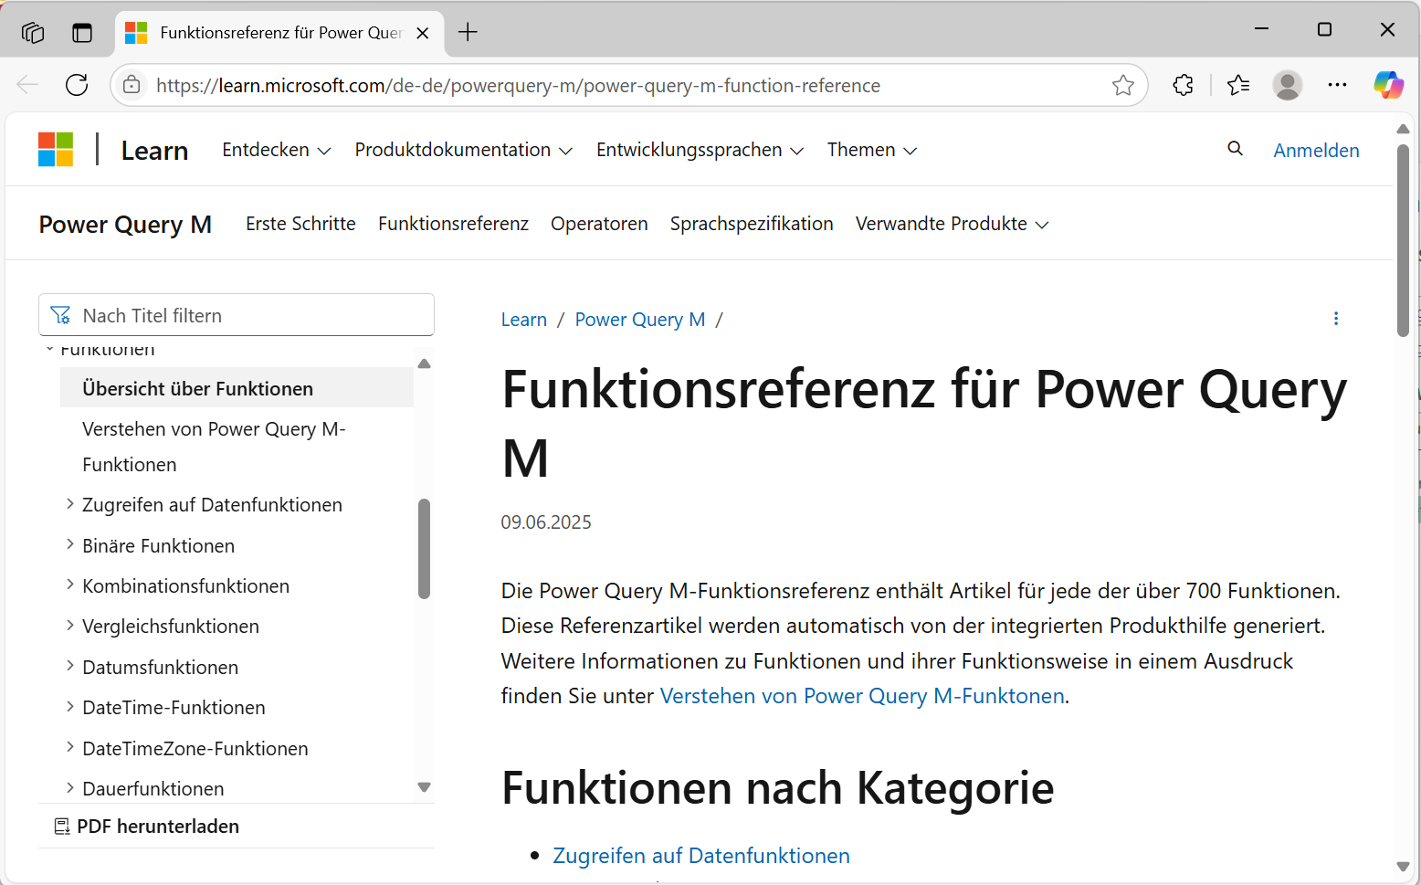1421x885 pixels.
Task: Open the article more-actions dots
Action: [1336, 318]
